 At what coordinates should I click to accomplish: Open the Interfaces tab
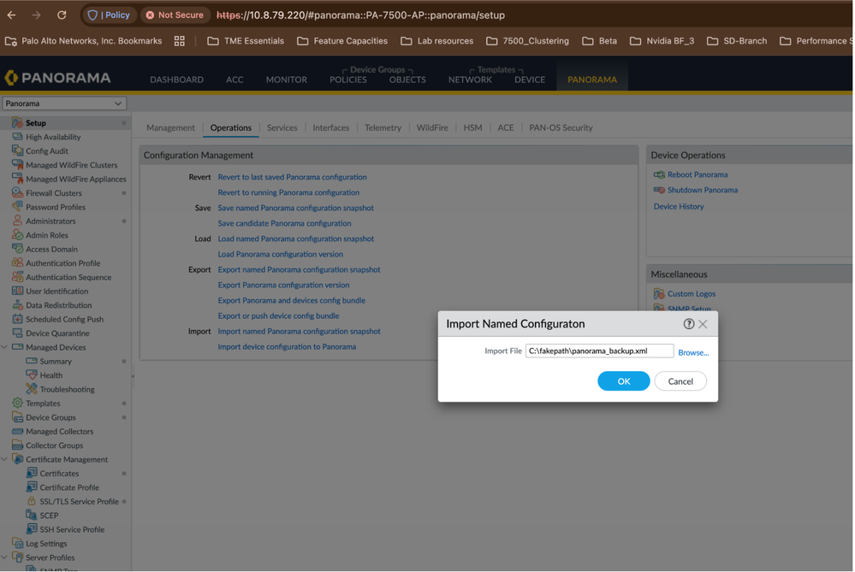pyautogui.click(x=331, y=127)
